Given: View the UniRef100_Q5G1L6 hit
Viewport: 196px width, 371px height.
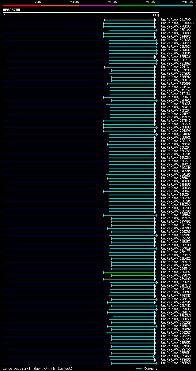Looking at the screenshot, I should pyautogui.click(x=176, y=141).
